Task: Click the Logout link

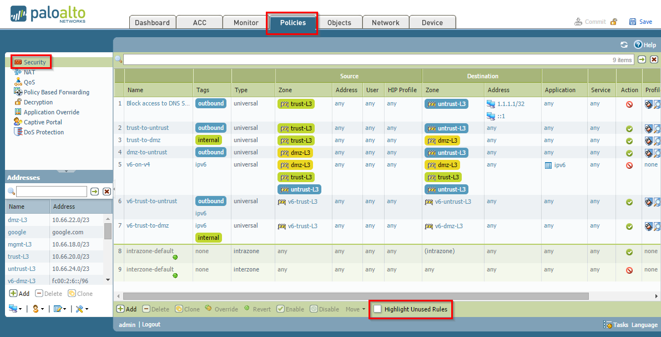Action: tap(150, 325)
